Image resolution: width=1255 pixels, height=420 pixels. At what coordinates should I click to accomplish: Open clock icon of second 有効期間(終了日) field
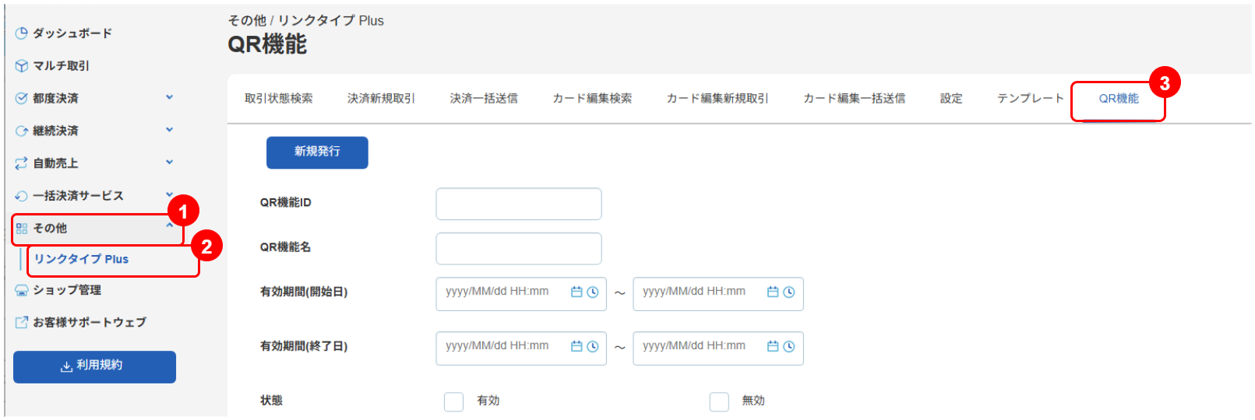[789, 347]
